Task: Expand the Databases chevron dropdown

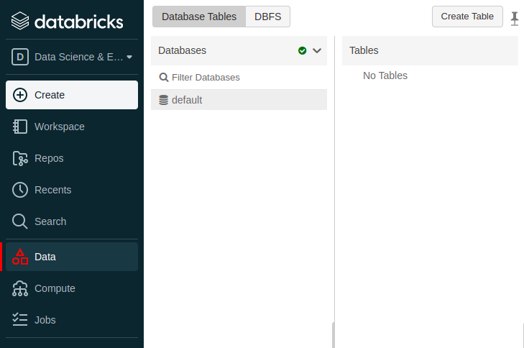Action: click(x=317, y=50)
